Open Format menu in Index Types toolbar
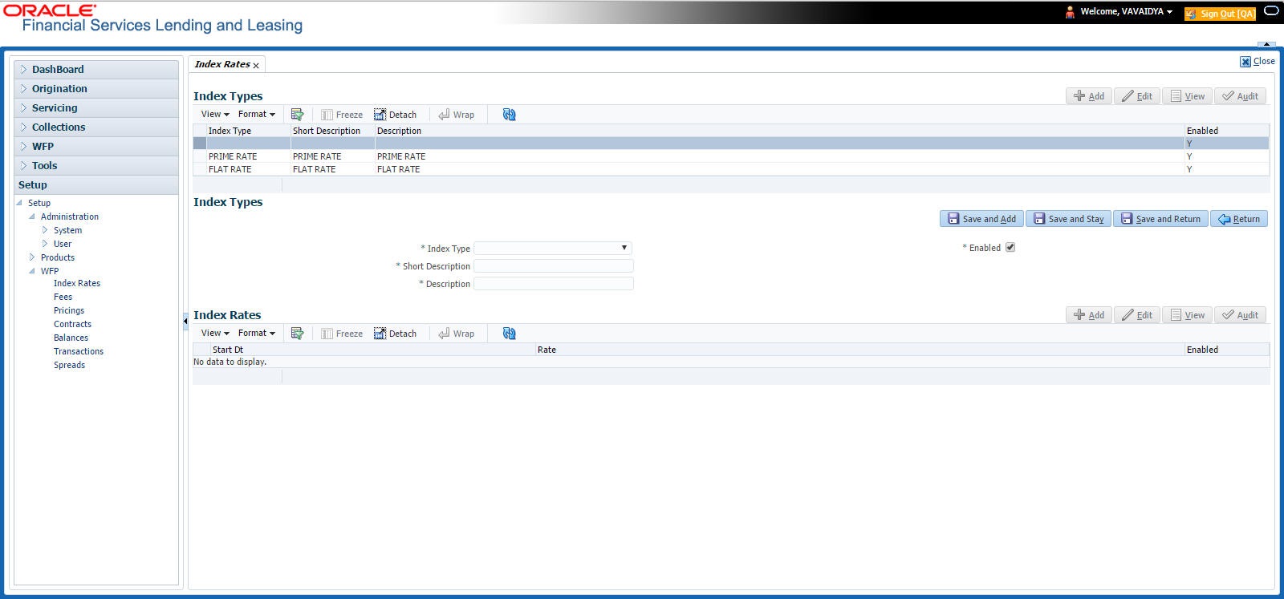 point(257,115)
